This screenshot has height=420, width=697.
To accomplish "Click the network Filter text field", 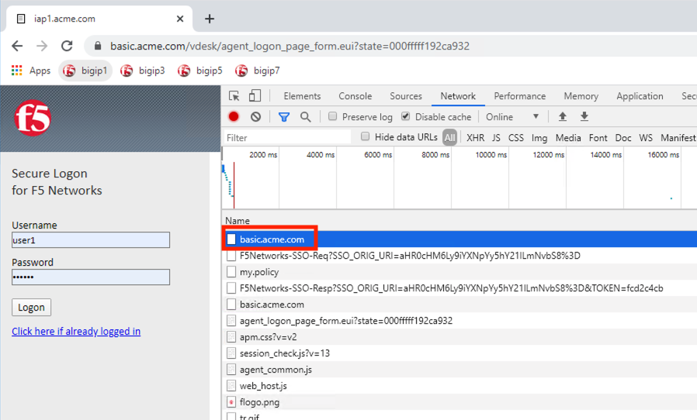I will tap(286, 138).
